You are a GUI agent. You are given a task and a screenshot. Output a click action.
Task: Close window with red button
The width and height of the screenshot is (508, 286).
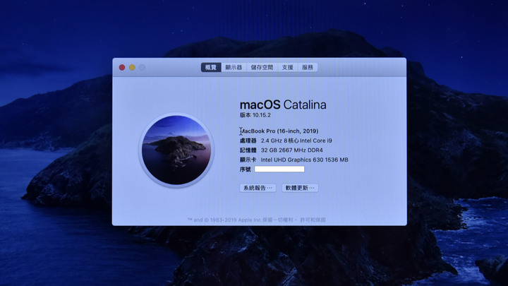(x=122, y=68)
